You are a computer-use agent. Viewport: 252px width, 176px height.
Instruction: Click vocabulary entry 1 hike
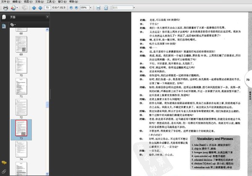point(211,145)
